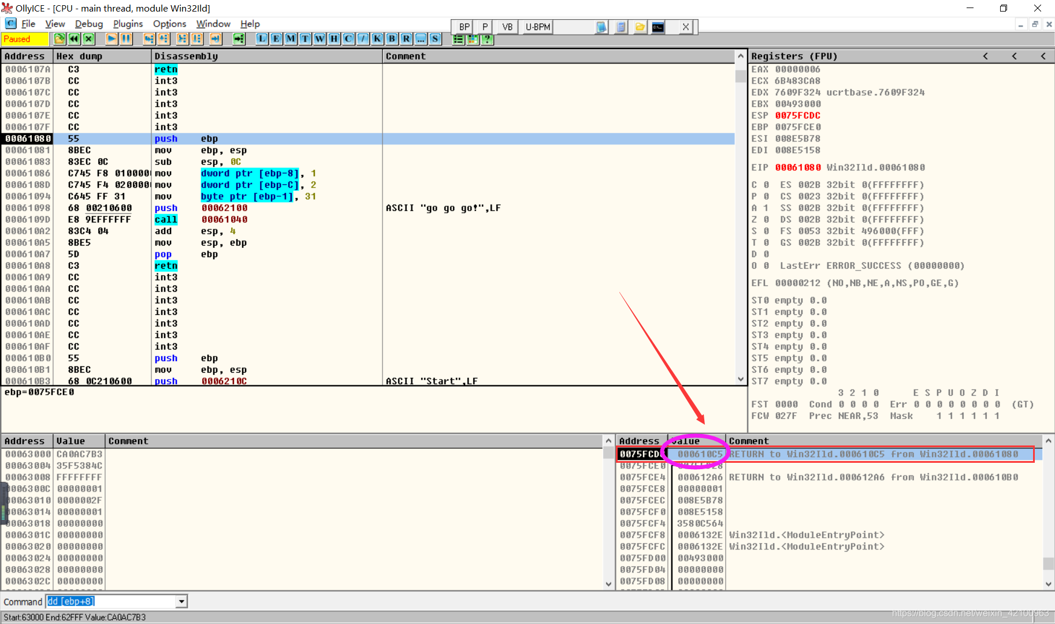Close the debugged program with green X icon
1055x624 pixels.
(x=88, y=39)
